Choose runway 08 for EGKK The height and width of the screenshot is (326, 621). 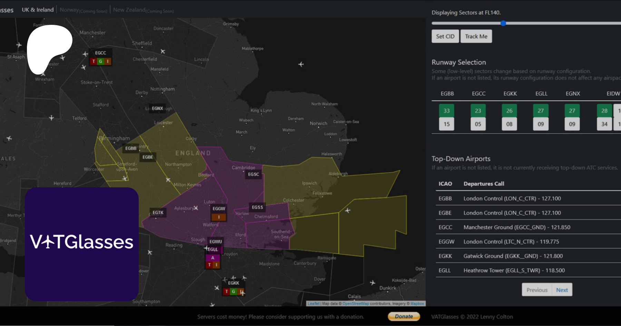(509, 124)
